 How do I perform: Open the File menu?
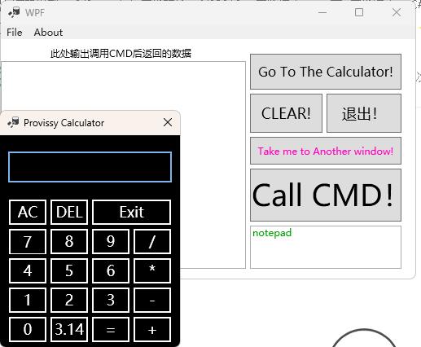tap(15, 33)
